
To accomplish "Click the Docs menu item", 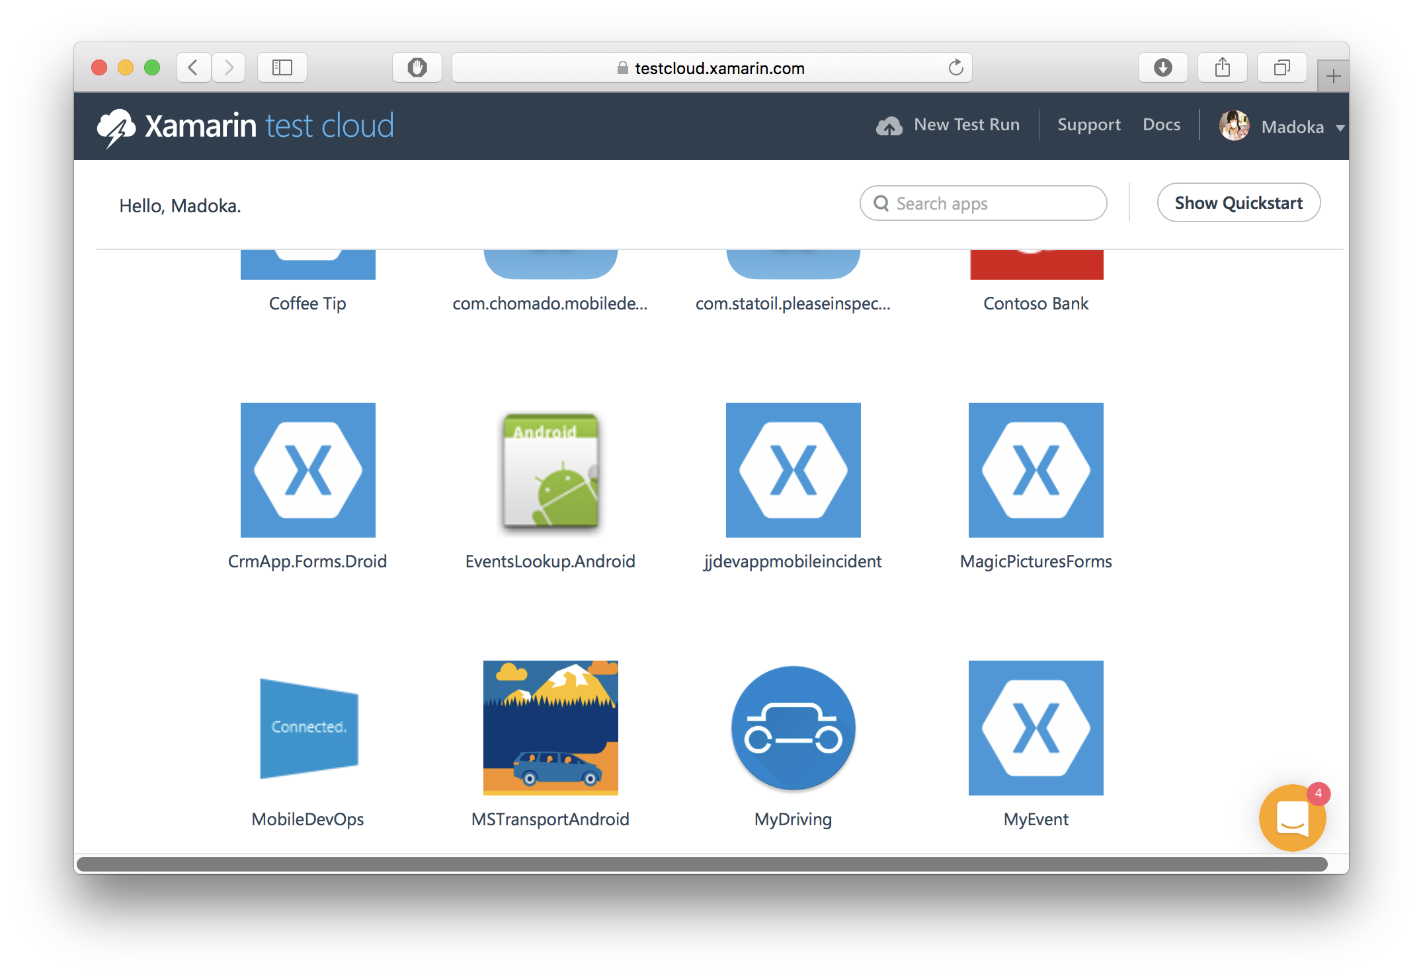I will point(1164,122).
